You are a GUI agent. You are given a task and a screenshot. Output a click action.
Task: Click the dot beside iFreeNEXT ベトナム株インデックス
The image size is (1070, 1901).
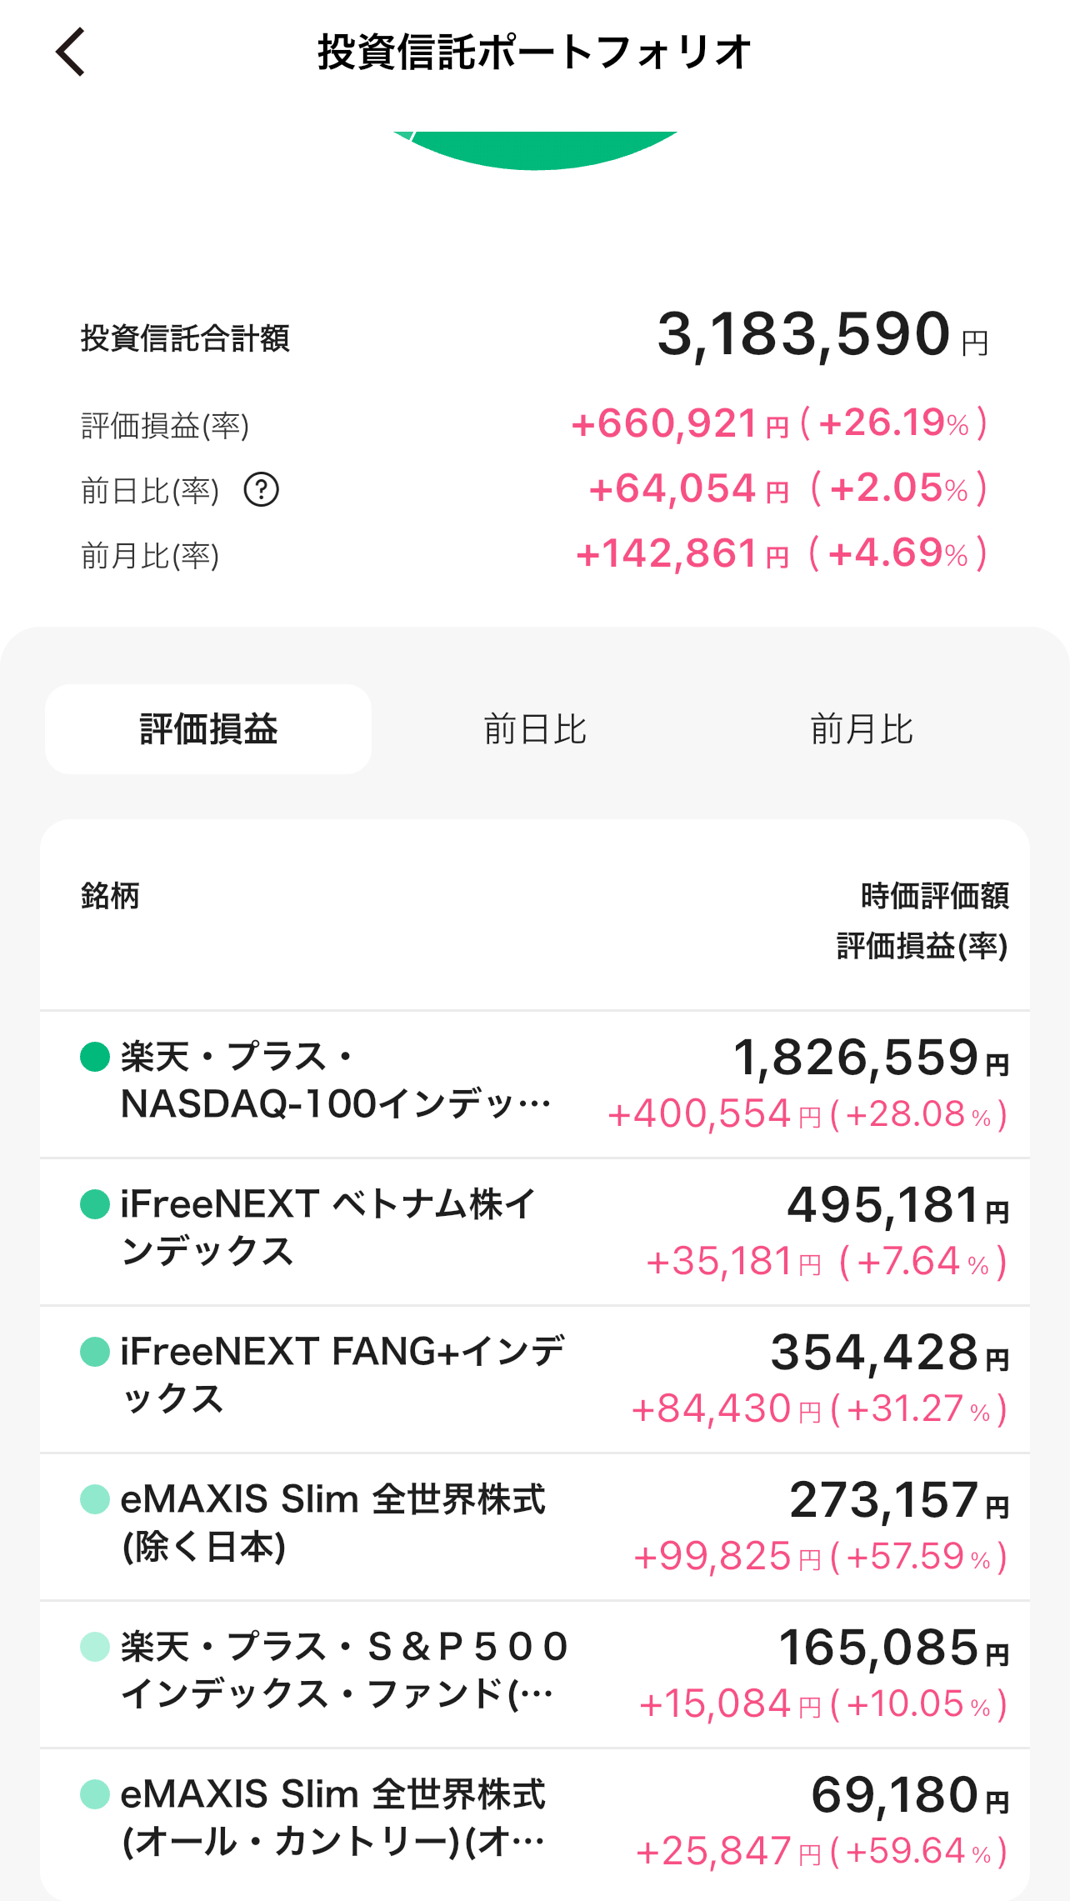(95, 1204)
